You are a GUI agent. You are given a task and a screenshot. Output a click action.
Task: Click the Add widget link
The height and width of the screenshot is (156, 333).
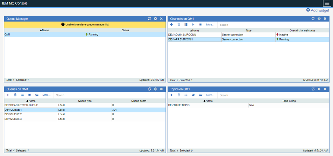pos(318,10)
